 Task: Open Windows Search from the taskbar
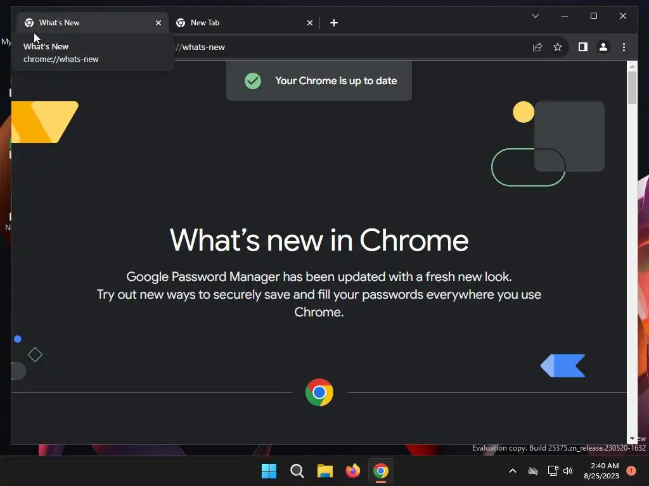click(297, 471)
